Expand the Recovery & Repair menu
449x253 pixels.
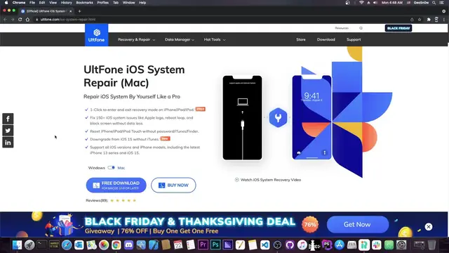[136, 39]
